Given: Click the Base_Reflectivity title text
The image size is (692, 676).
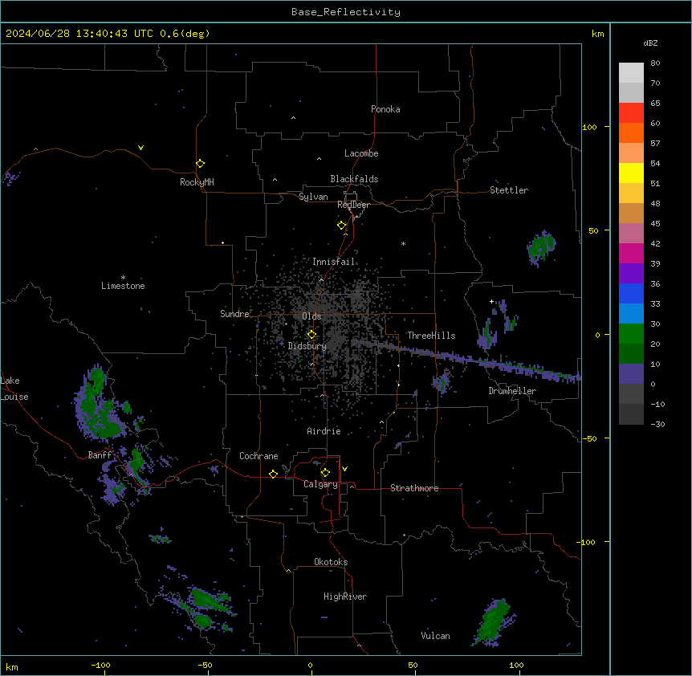Looking at the screenshot, I should (346, 12).
